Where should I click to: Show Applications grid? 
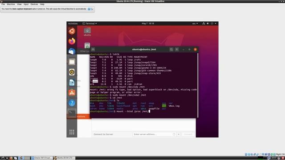72,132
